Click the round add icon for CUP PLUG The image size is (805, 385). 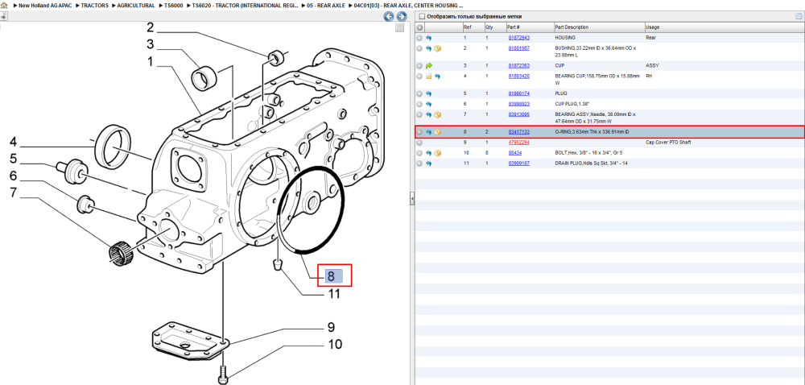pyautogui.click(x=419, y=104)
